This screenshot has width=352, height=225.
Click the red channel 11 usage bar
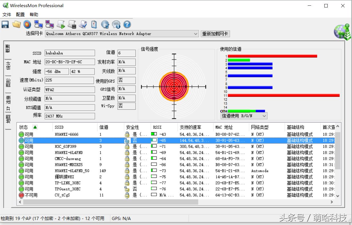(284, 95)
